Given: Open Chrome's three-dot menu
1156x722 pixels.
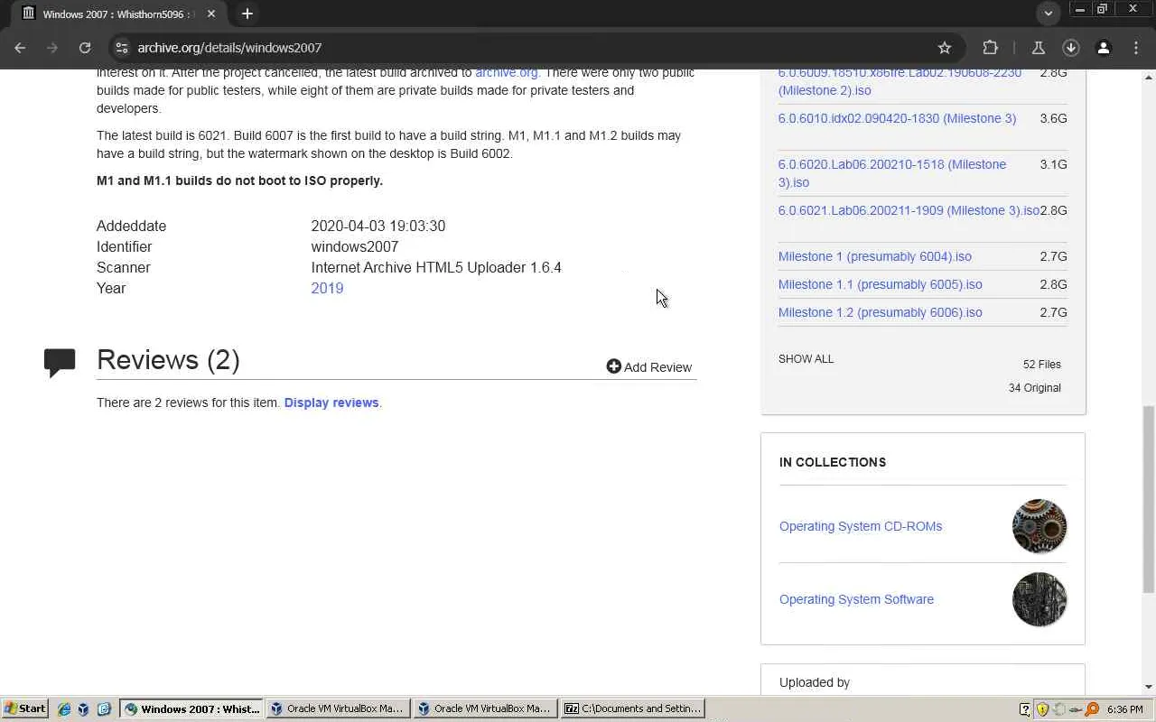Looking at the screenshot, I should (x=1136, y=48).
